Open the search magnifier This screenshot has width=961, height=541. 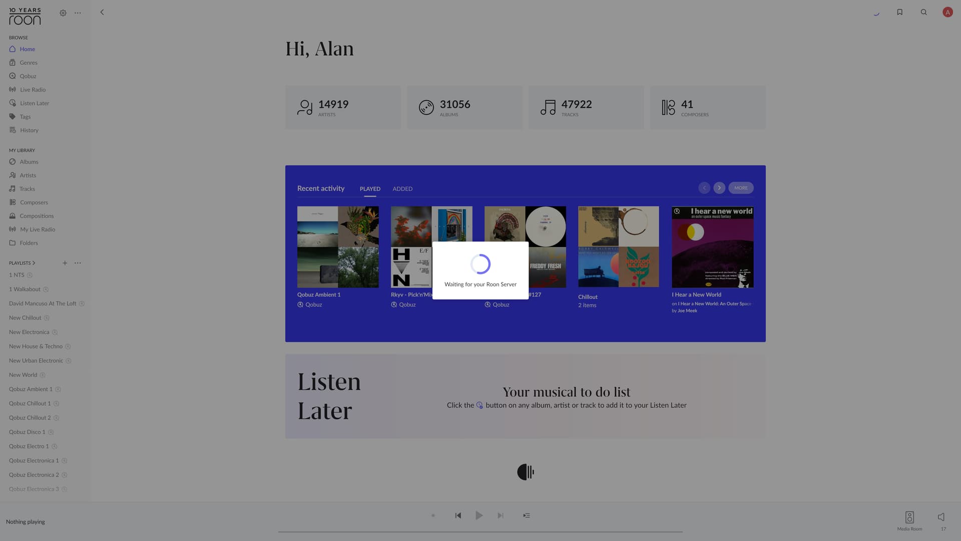[x=924, y=12]
